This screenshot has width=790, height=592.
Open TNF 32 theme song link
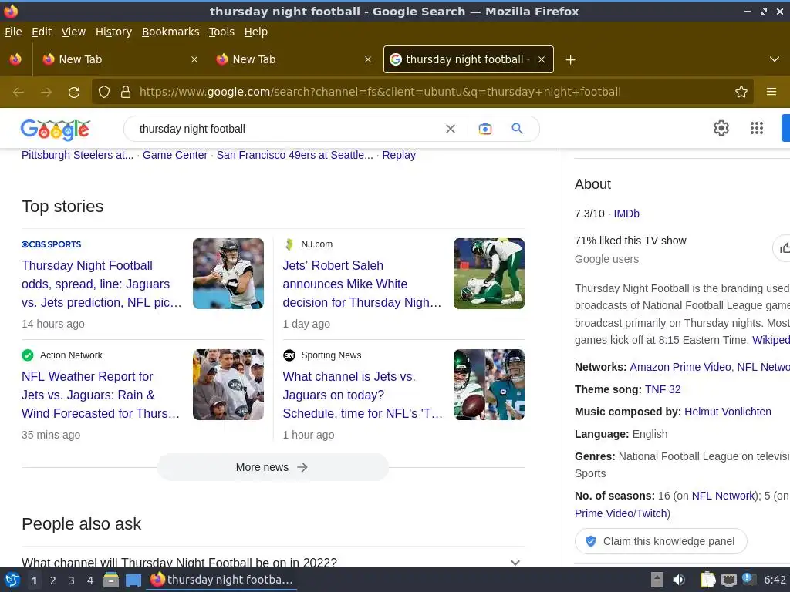663,389
